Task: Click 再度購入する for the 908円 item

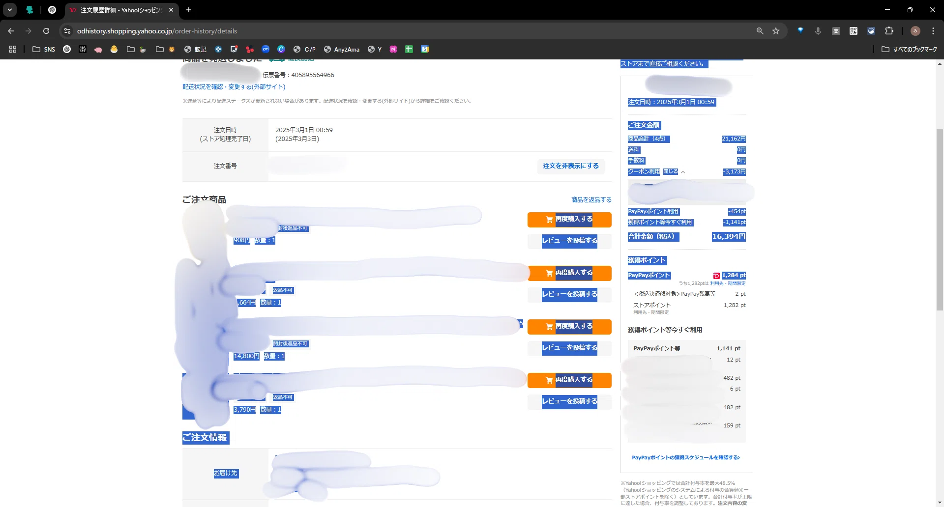Action: (x=569, y=219)
